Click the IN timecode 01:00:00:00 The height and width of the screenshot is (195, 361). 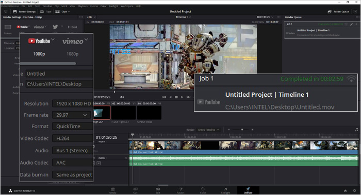[x=97, y=22]
